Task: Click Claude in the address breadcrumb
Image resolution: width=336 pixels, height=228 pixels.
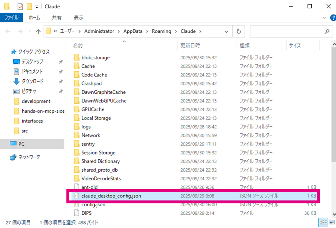Action: 188,31
